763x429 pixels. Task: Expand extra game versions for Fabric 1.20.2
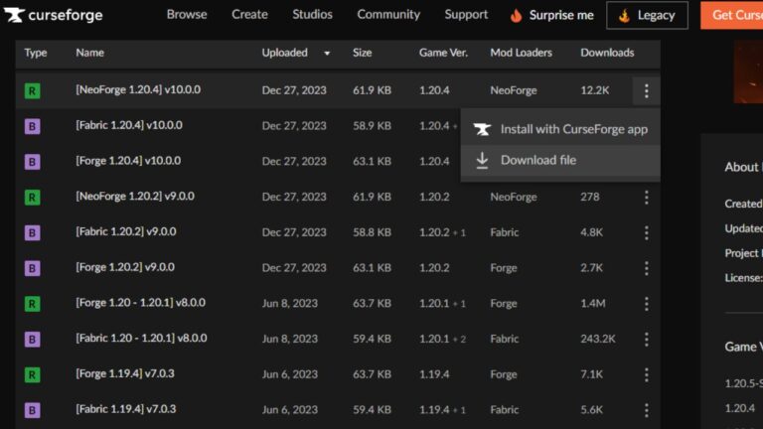(x=459, y=233)
